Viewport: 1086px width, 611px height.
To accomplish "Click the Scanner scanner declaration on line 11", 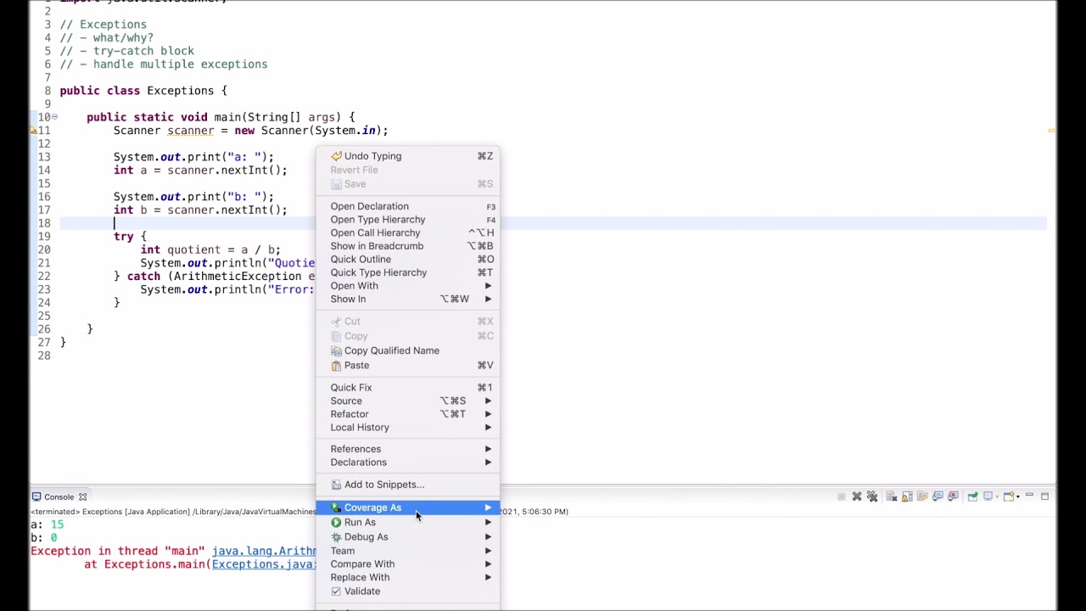I will tap(250, 131).
